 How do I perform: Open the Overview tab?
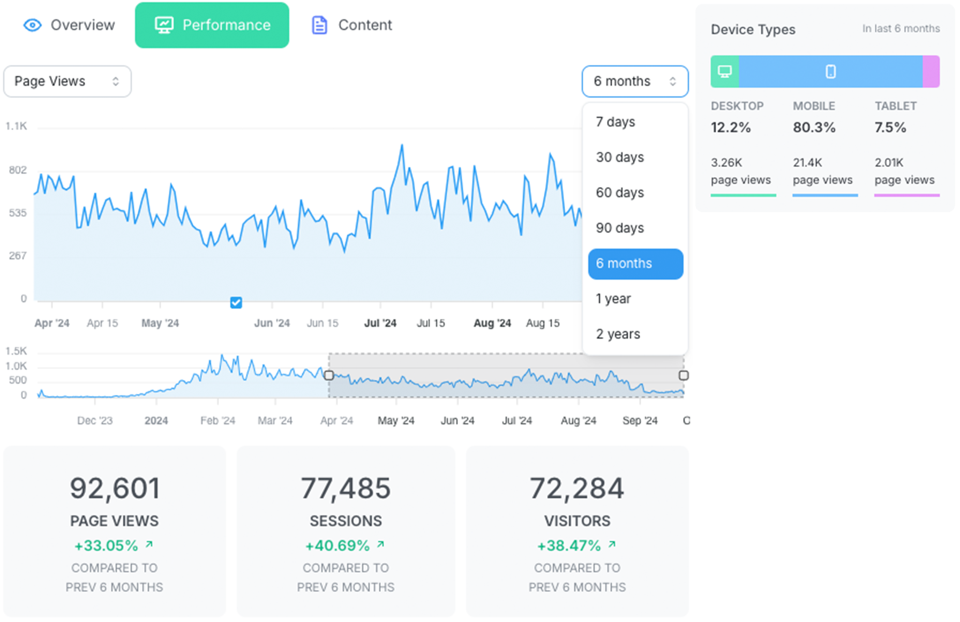point(69,25)
